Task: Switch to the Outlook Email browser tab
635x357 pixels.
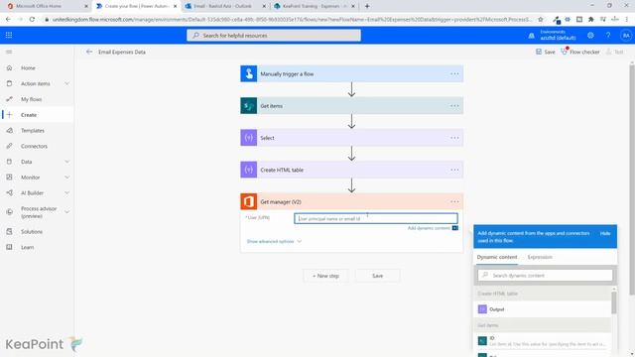Action: pyautogui.click(x=225, y=6)
